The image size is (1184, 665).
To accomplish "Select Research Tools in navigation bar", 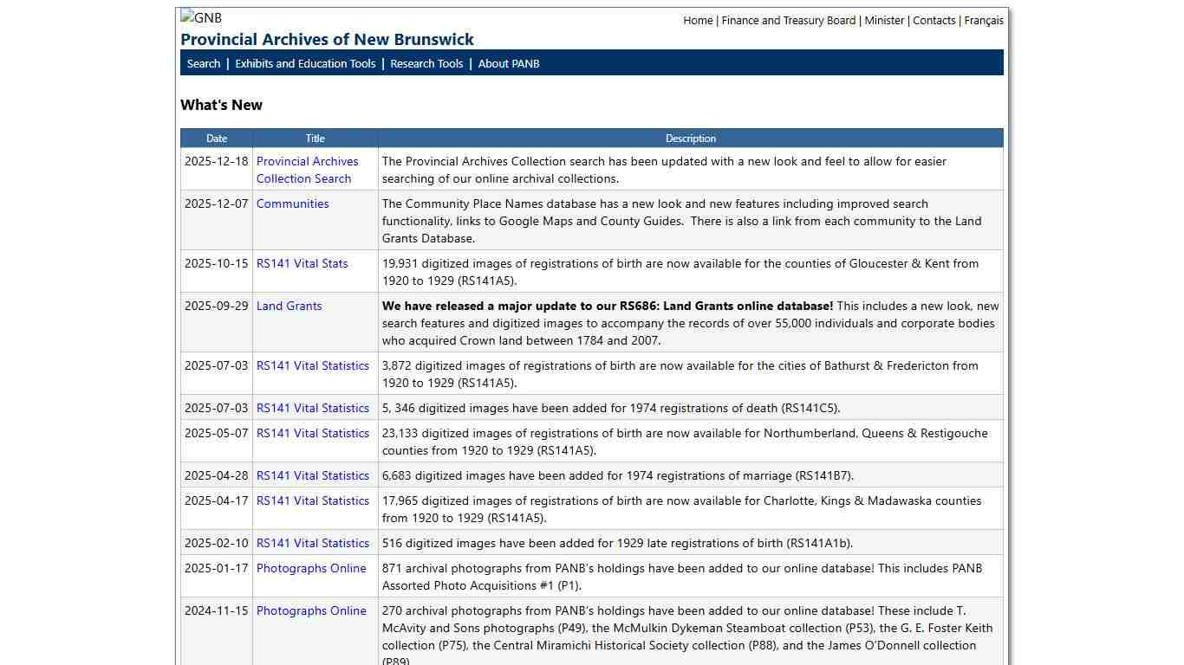I will click(426, 63).
